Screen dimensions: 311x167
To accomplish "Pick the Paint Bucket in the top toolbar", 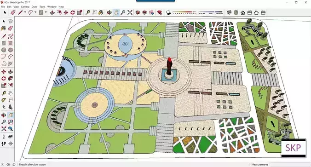I will [x=101, y=12].
